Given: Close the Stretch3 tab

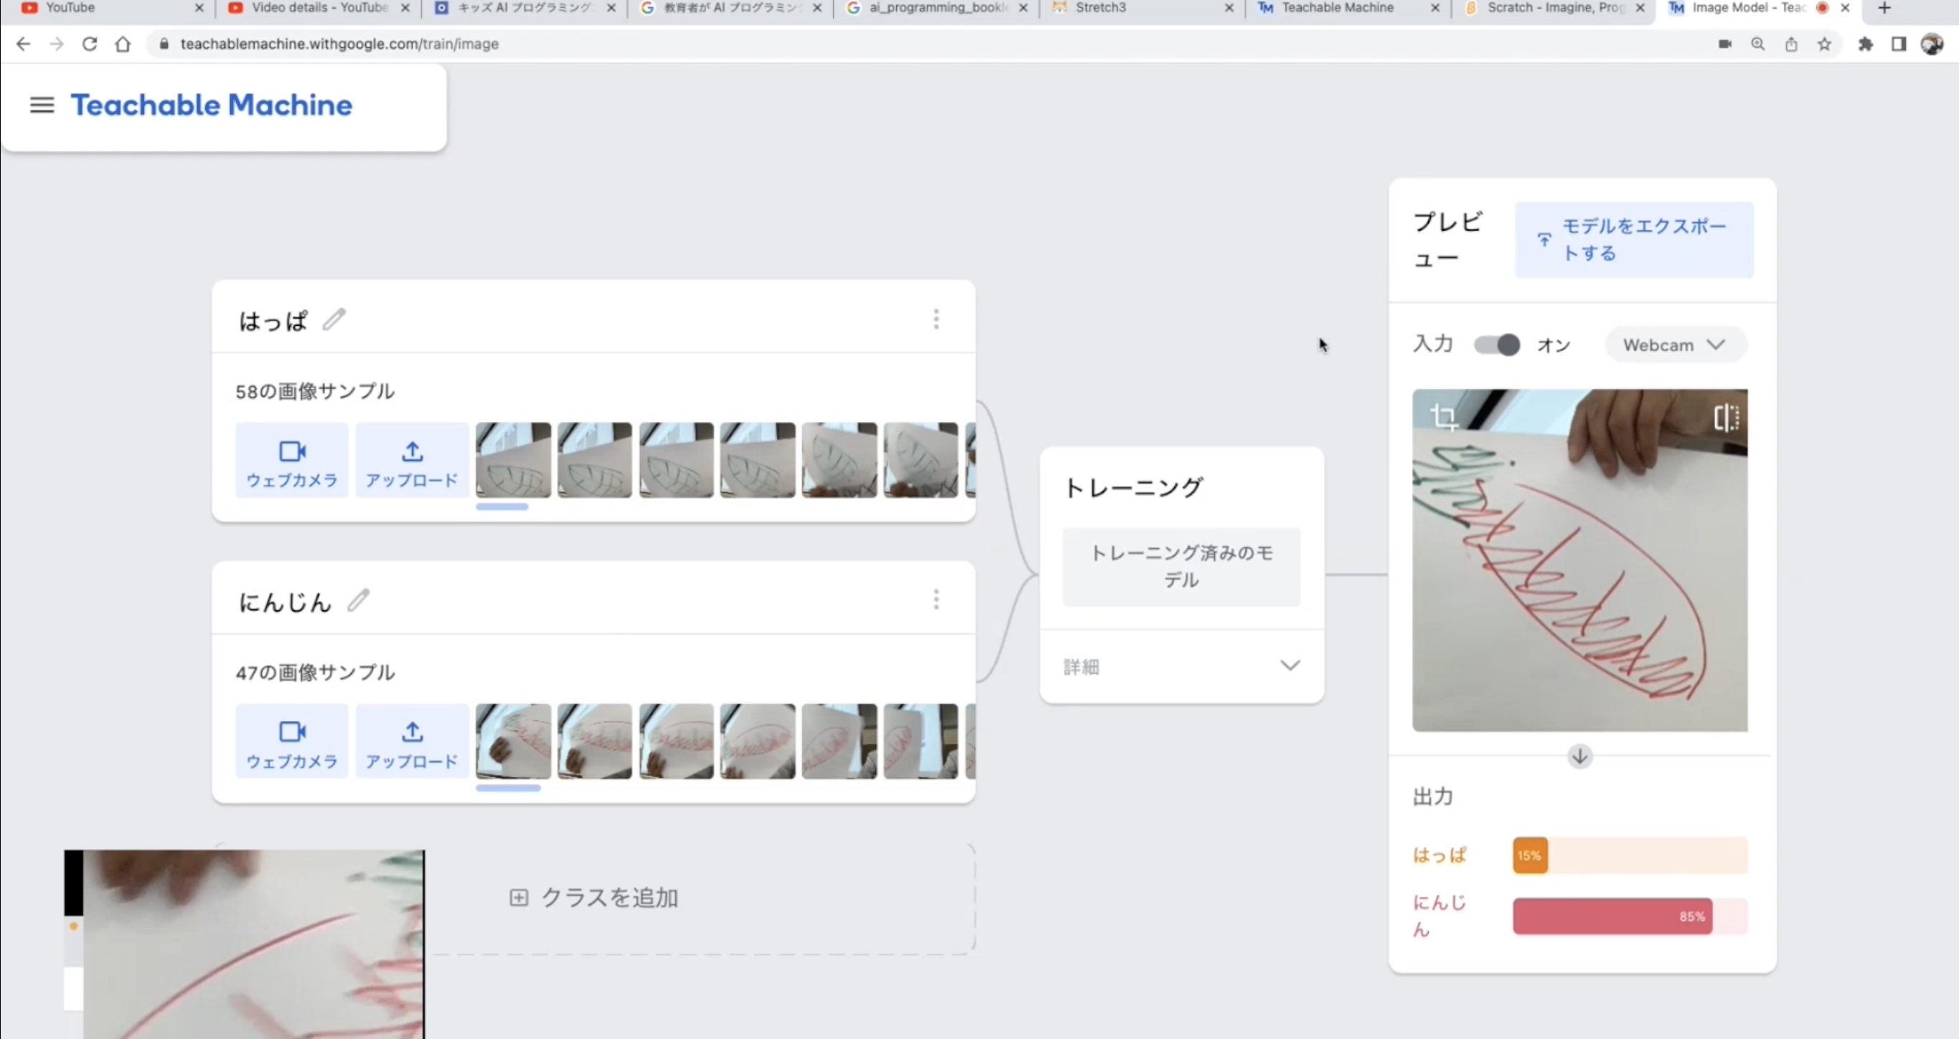Looking at the screenshot, I should (x=1229, y=8).
